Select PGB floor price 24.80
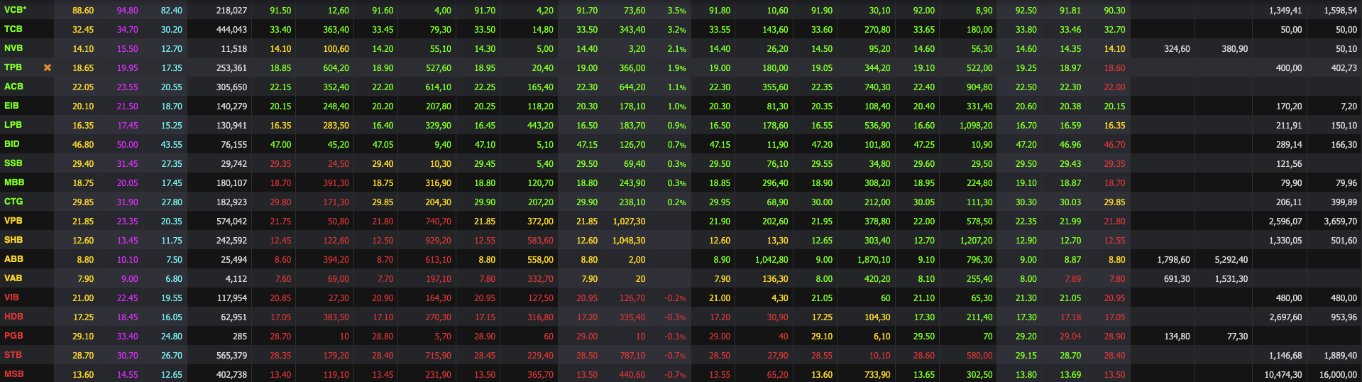The image size is (1362, 382). click(x=172, y=337)
